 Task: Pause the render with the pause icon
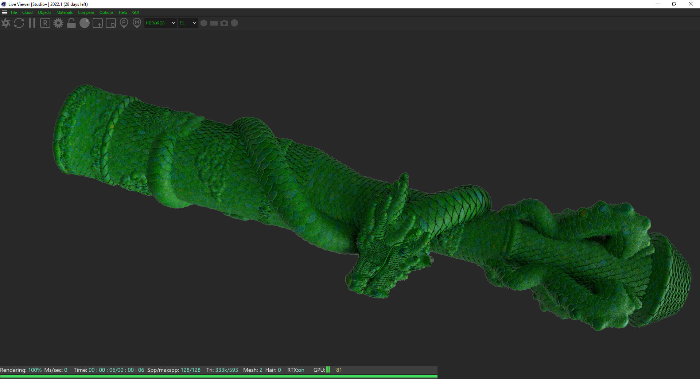click(32, 23)
